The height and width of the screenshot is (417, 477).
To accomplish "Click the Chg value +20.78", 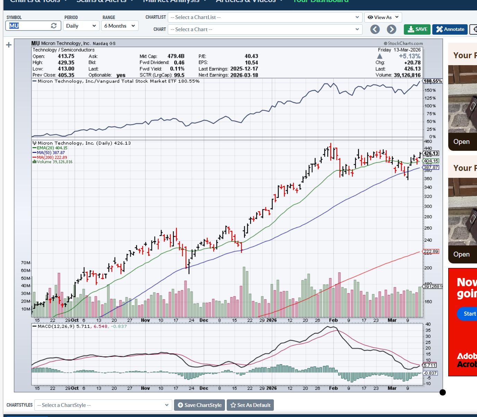I will 412,62.
